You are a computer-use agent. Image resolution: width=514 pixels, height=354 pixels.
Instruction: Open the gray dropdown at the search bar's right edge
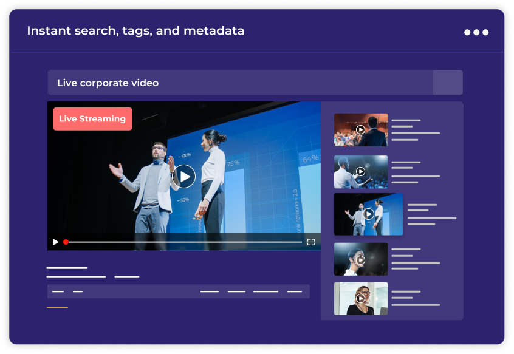448,82
